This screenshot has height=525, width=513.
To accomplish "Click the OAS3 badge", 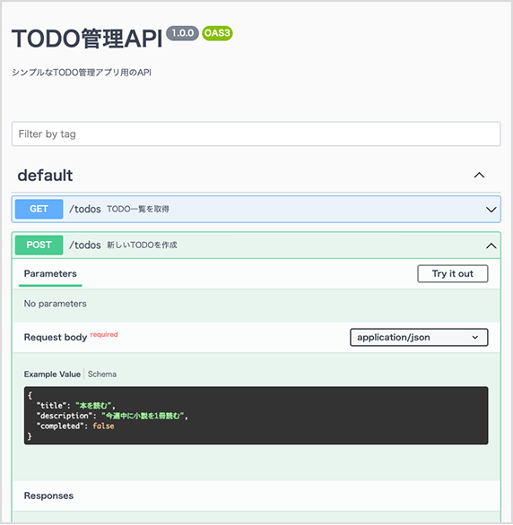I will click(x=217, y=33).
